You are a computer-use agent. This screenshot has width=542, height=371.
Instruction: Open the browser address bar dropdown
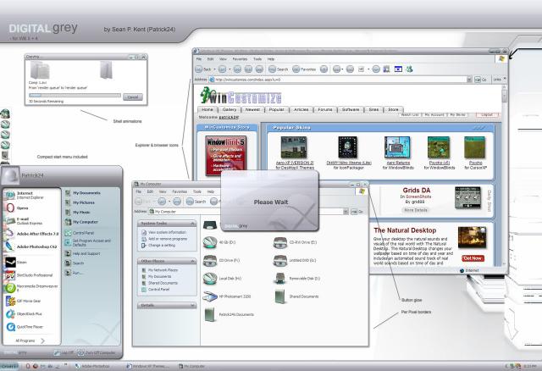coord(469,80)
